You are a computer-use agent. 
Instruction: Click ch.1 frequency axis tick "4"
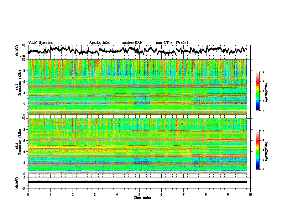(25, 93)
